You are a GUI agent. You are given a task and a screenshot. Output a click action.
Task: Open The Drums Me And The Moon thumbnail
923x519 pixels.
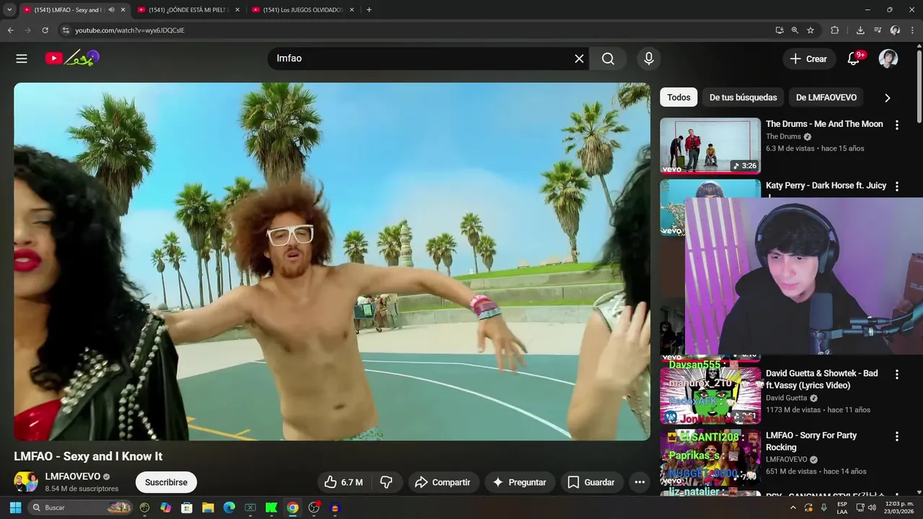[710, 146]
